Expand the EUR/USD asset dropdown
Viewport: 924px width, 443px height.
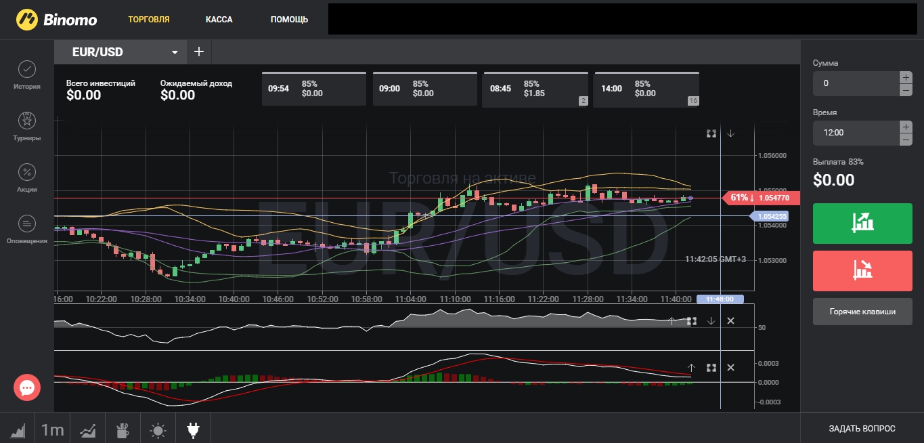click(x=175, y=52)
